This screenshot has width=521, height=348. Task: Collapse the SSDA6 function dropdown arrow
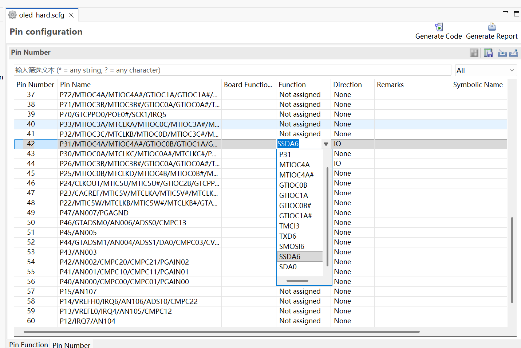[326, 144]
